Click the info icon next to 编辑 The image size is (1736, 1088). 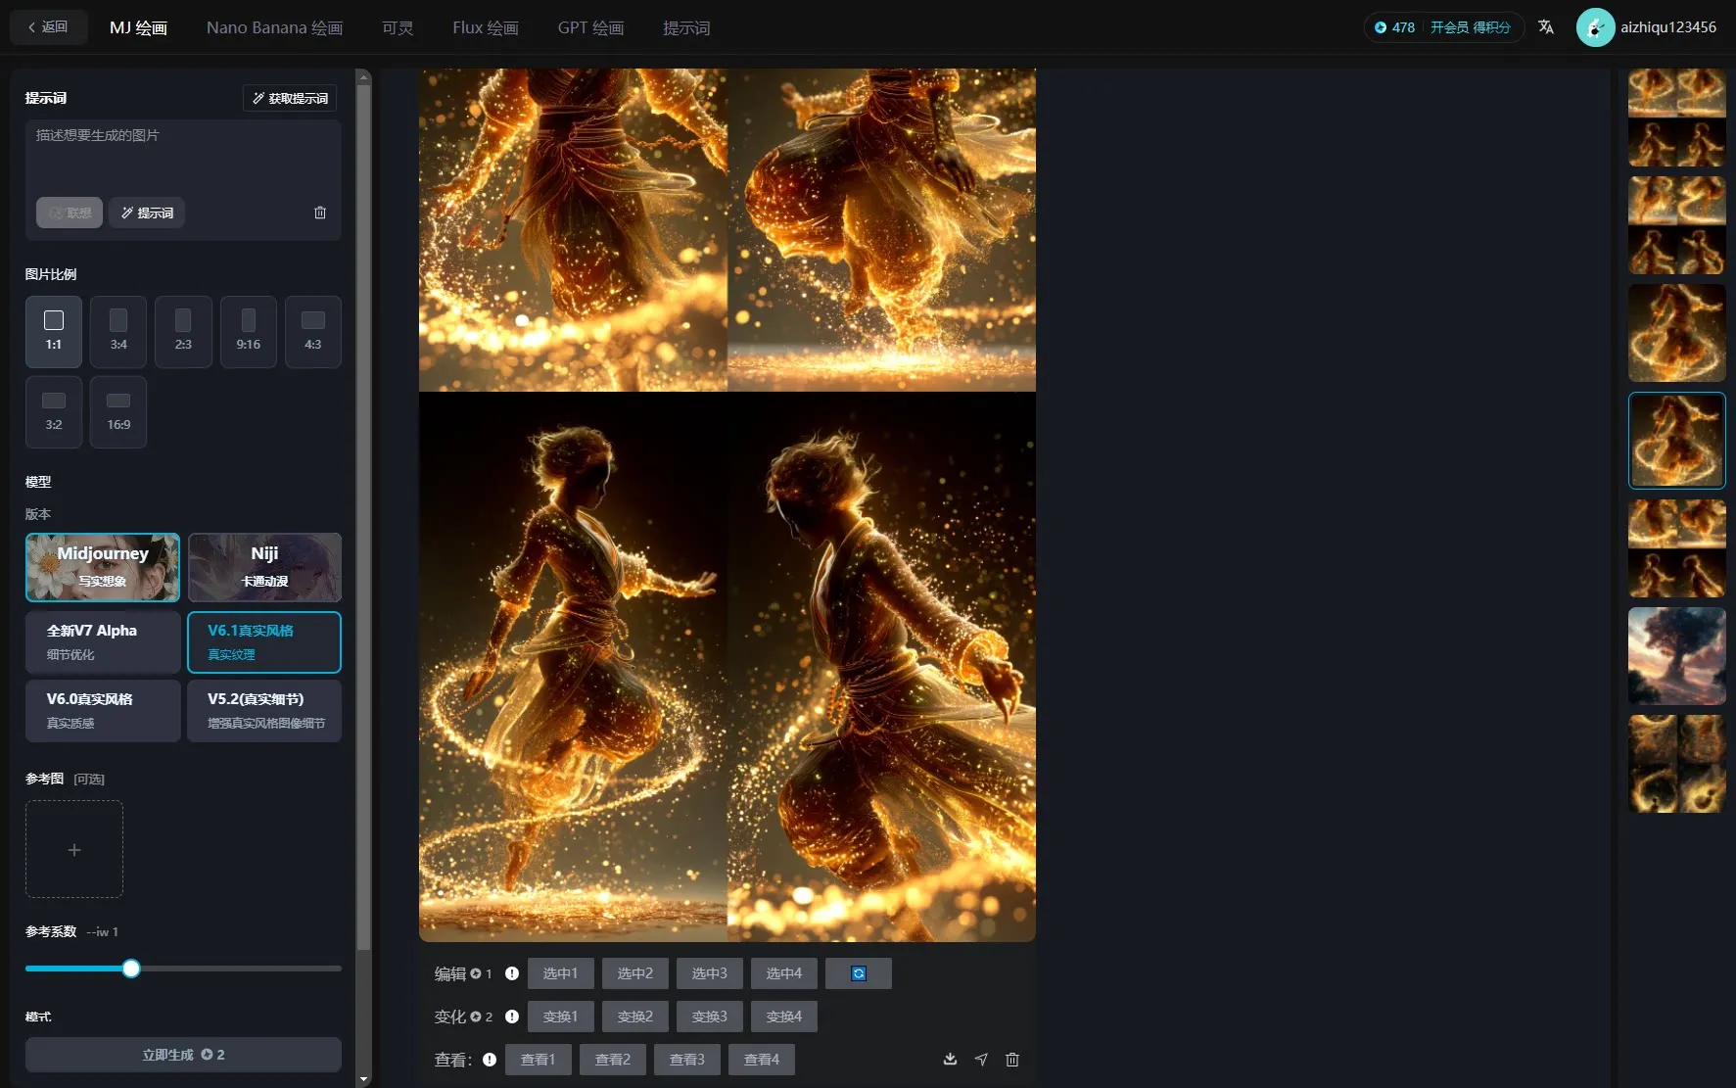tap(511, 973)
